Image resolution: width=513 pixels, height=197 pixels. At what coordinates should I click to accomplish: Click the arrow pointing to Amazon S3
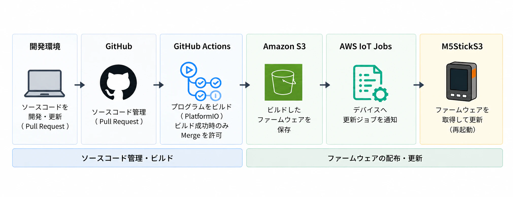245,85
